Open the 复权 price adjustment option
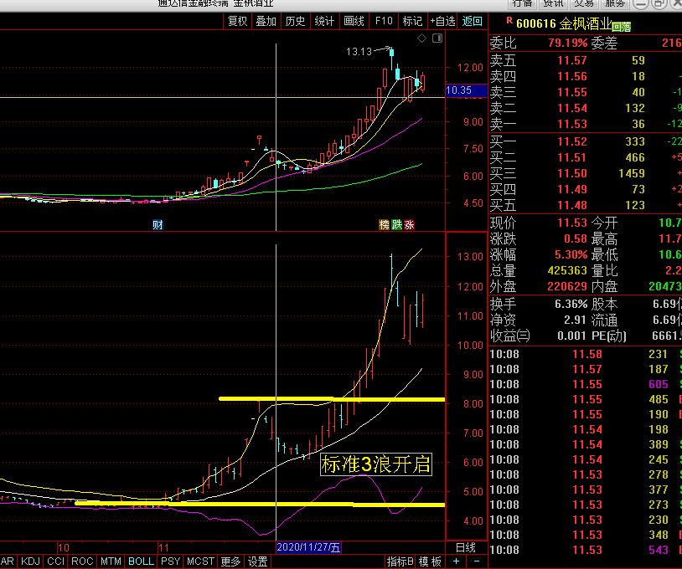Image resolution: width=682 pixels, height=569 pixels. (237, 21)
